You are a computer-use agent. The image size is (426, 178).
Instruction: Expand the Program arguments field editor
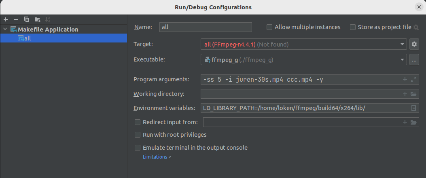pyautogui.click(x=413, y=79)
